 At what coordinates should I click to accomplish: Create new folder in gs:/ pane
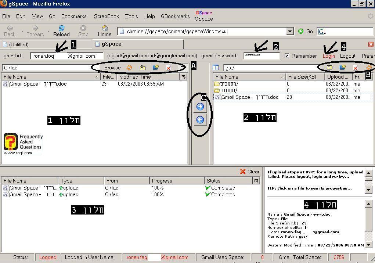[x=342, y=68]
